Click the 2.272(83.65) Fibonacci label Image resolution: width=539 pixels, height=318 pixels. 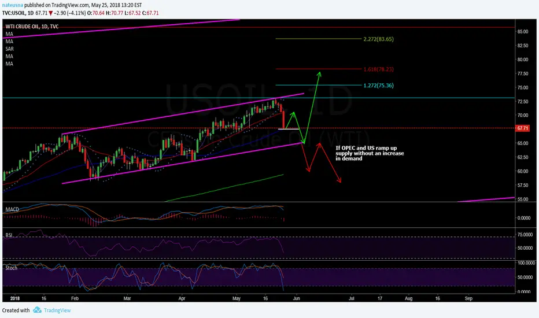click(378, 39)
